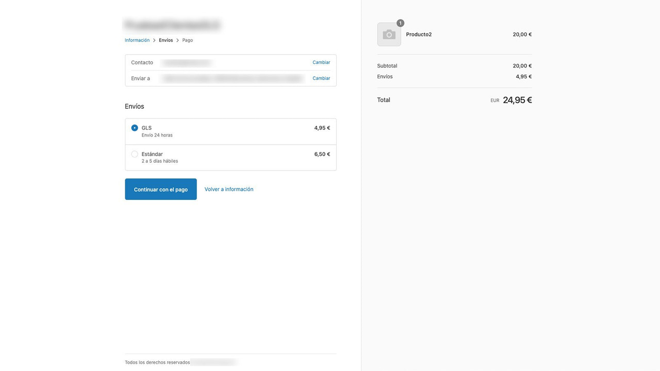Select the Envíos breadcrumb step
660x371 pixels.
[x=166, y=40]
